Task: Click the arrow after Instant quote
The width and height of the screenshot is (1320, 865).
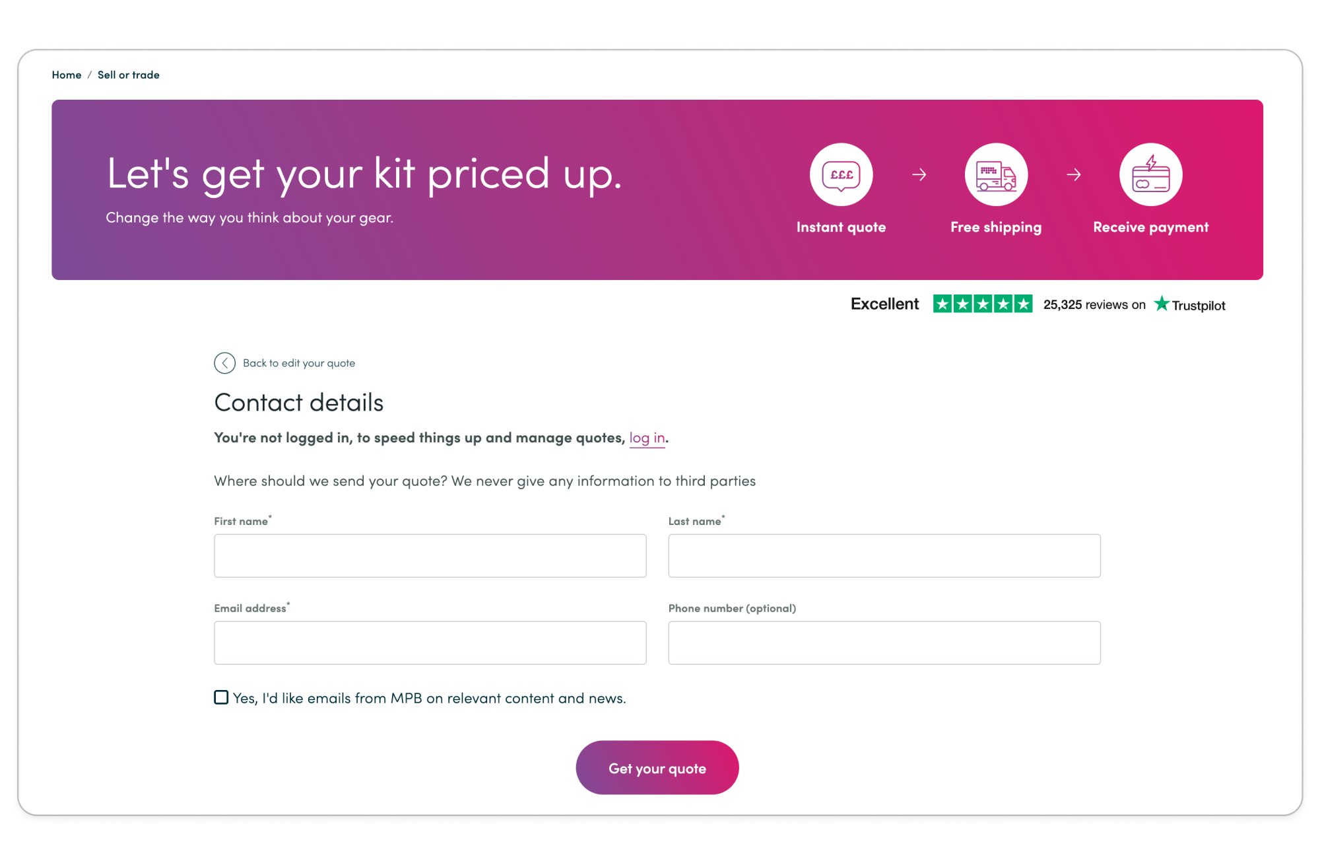Action: 919,175
